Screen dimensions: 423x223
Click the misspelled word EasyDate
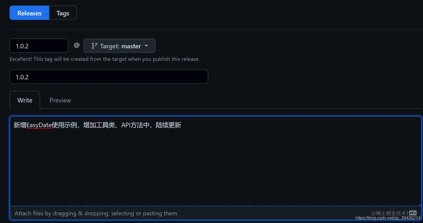pyautogui.click(x=39, y=125)
